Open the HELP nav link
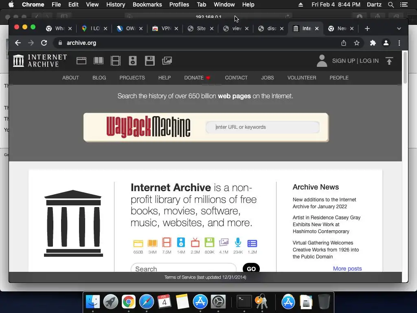Viewport: 417px width, 313px height. (165, 78)
